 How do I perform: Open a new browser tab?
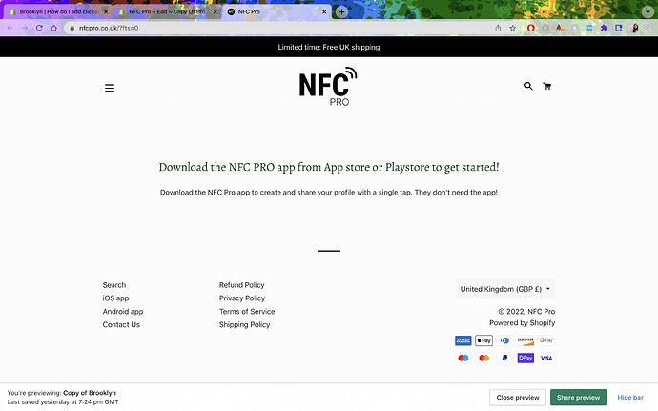click(341, 11)
